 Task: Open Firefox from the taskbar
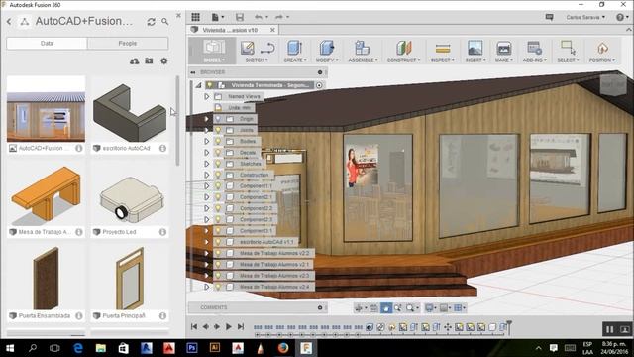[x=283, y=348]
